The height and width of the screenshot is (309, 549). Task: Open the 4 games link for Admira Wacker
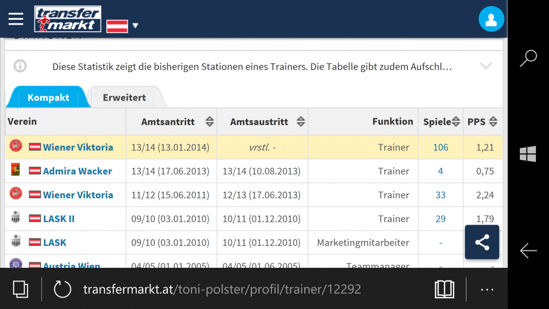pos(440,171)
